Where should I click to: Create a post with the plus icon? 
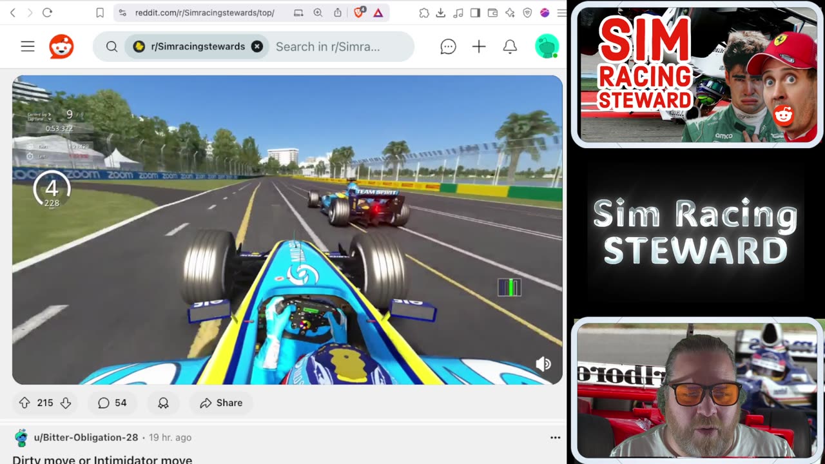point(479,46)
